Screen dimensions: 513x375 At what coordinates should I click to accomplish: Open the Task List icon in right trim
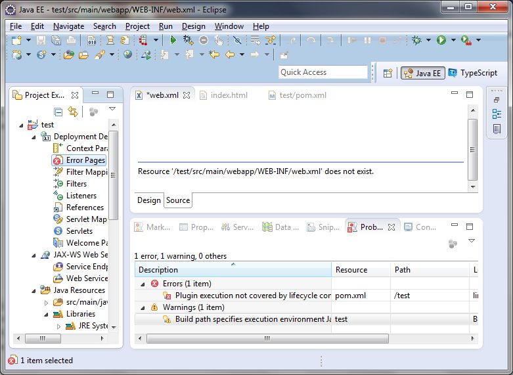(497, 129)
